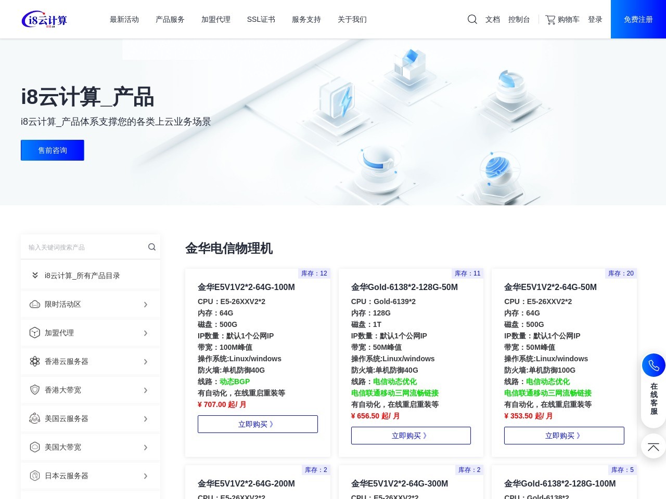666x499 pixels.
Task: Click the shopping cart icon near 购物车
Action: click(550, 19)
